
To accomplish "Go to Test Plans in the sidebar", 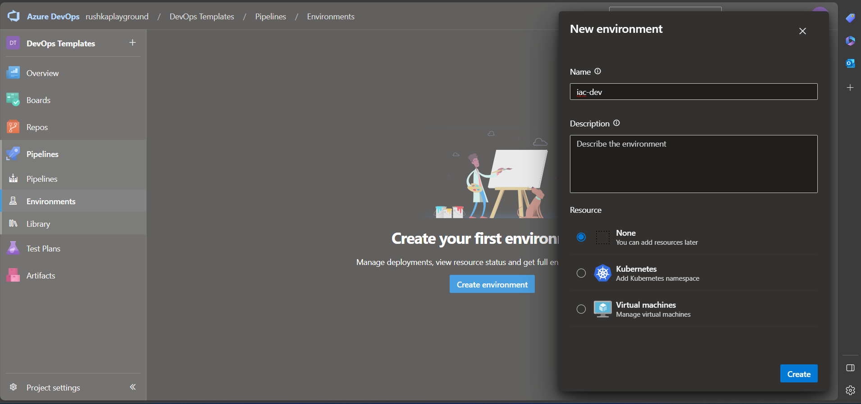I will click(43, 249).
